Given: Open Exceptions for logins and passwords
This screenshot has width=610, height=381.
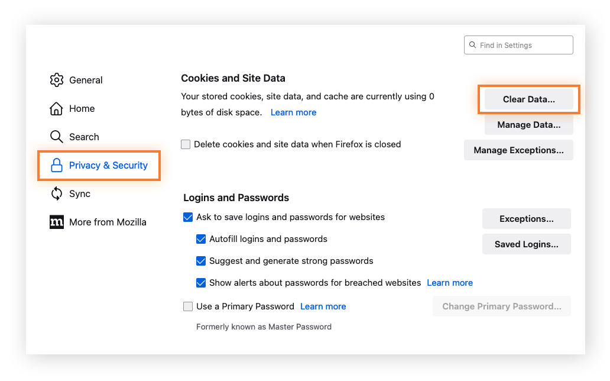Looking at the screenshot, I should pyautogui.click(x=526, y=218).
